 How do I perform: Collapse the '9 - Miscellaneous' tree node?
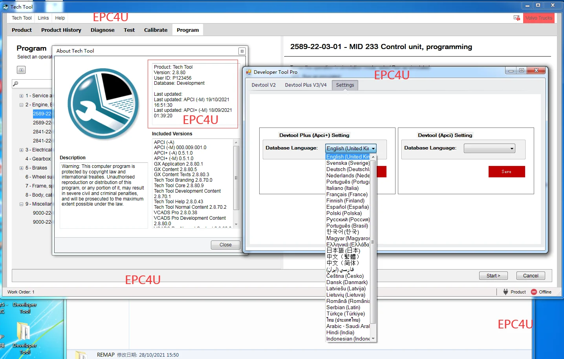click(21, 204)
